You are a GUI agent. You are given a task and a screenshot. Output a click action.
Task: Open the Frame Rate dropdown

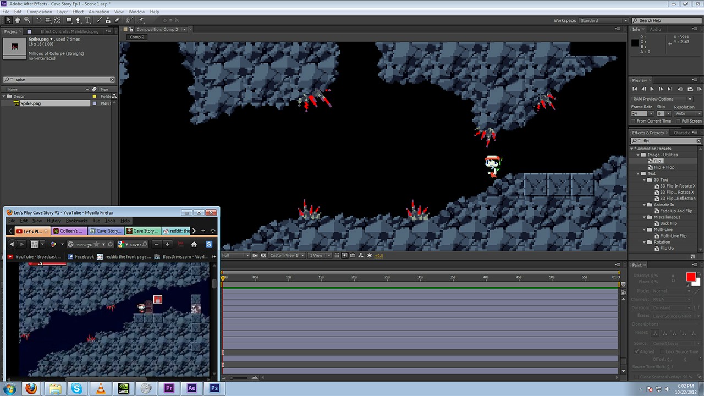pos(651,113)
